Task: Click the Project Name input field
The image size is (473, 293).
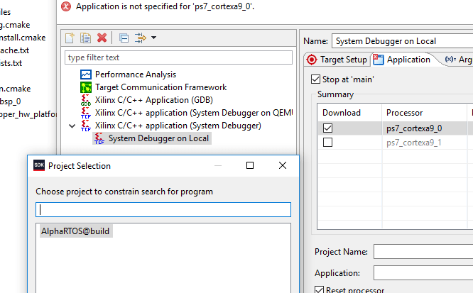Action: [x=423, y=252]
